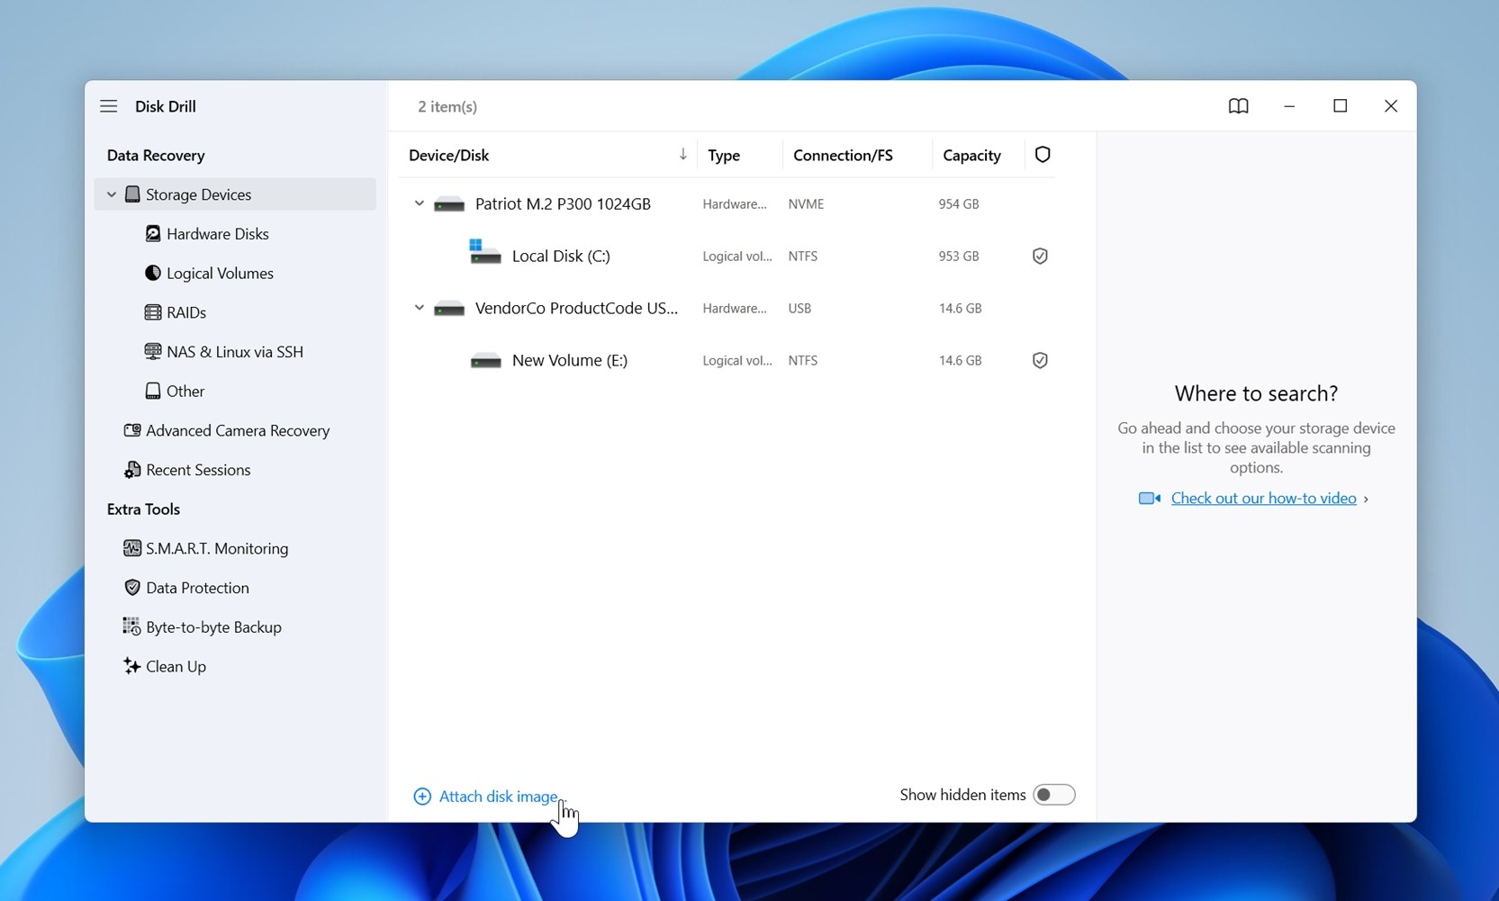
Task: Click the shield column header icon
Action: click(1042, 154)
